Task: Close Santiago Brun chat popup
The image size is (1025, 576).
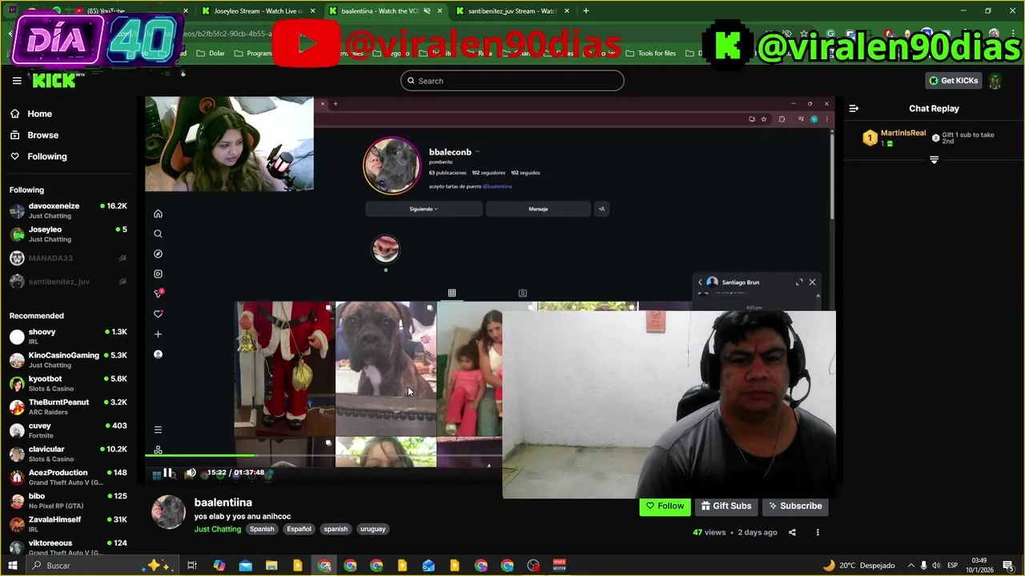Action: 812,282
